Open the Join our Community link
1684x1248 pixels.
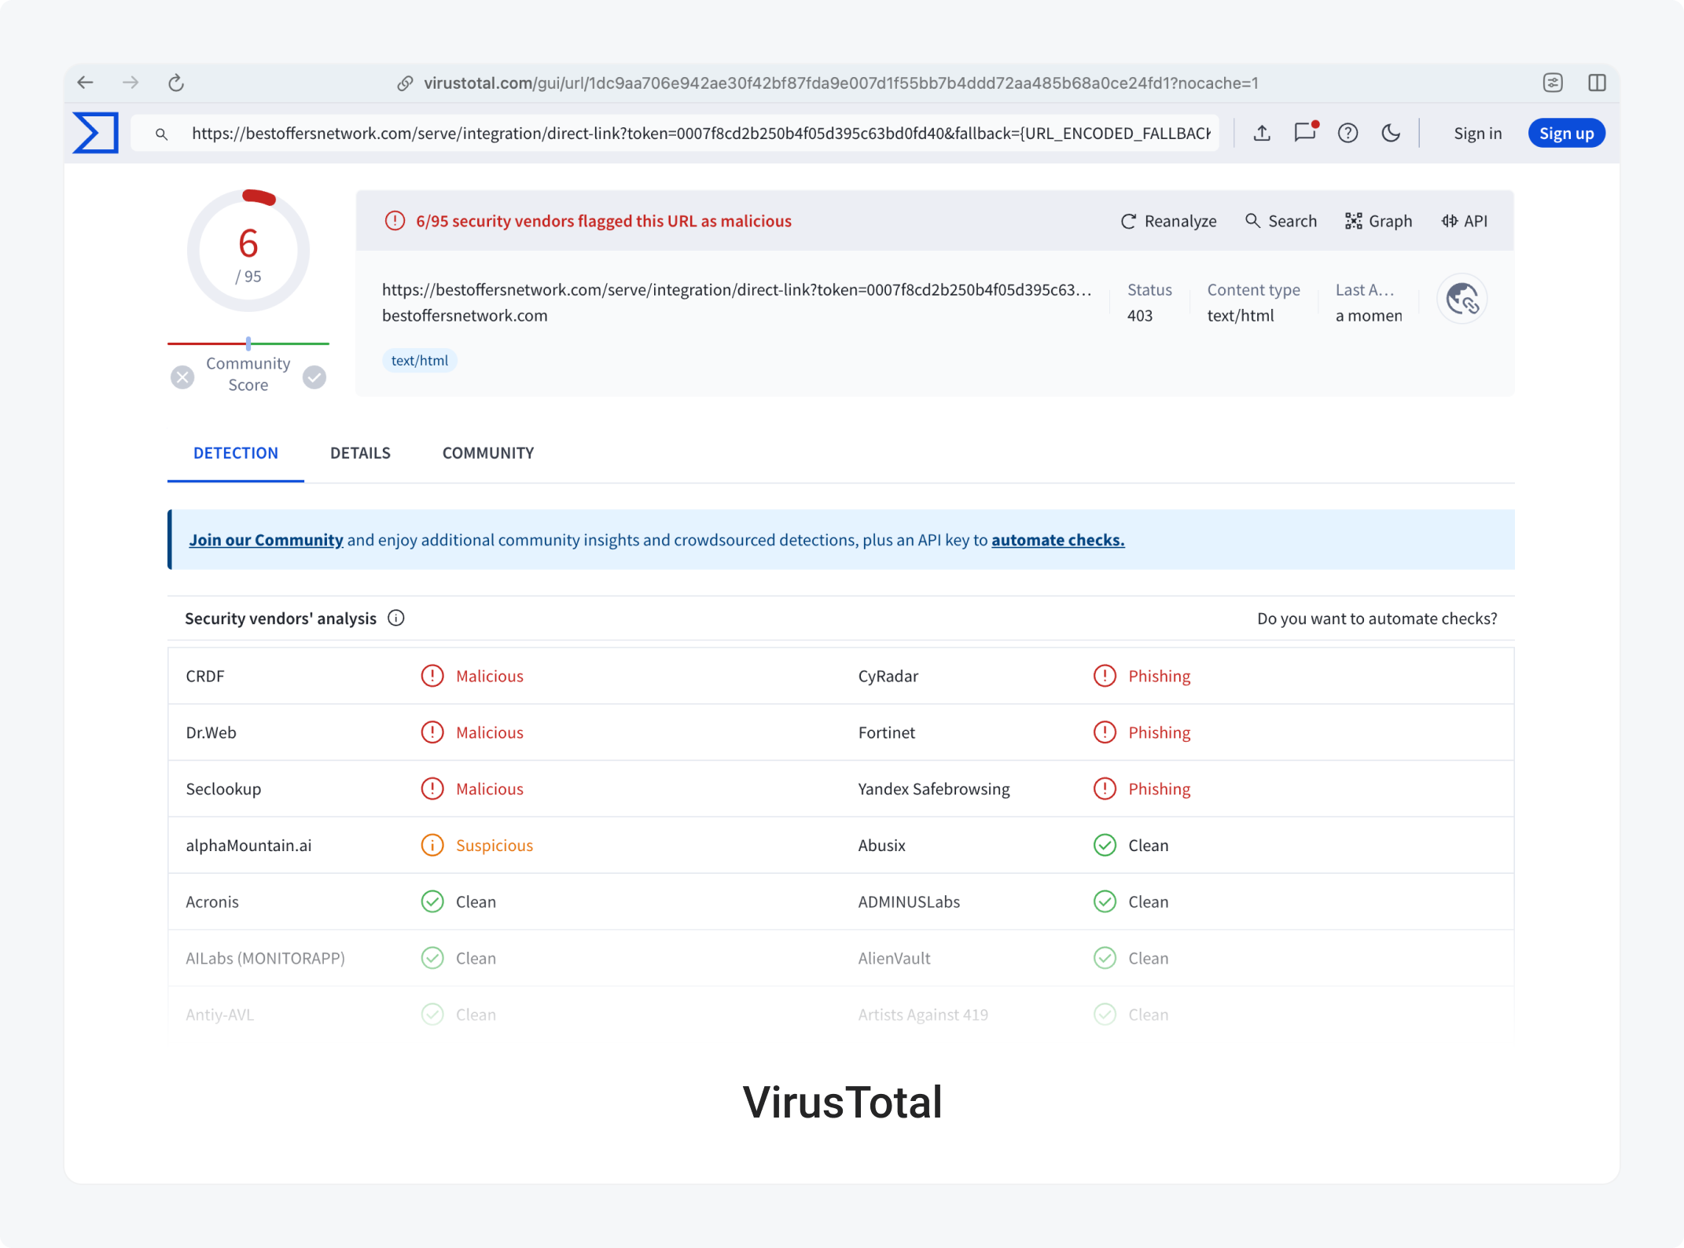click(x=266, y=540)
